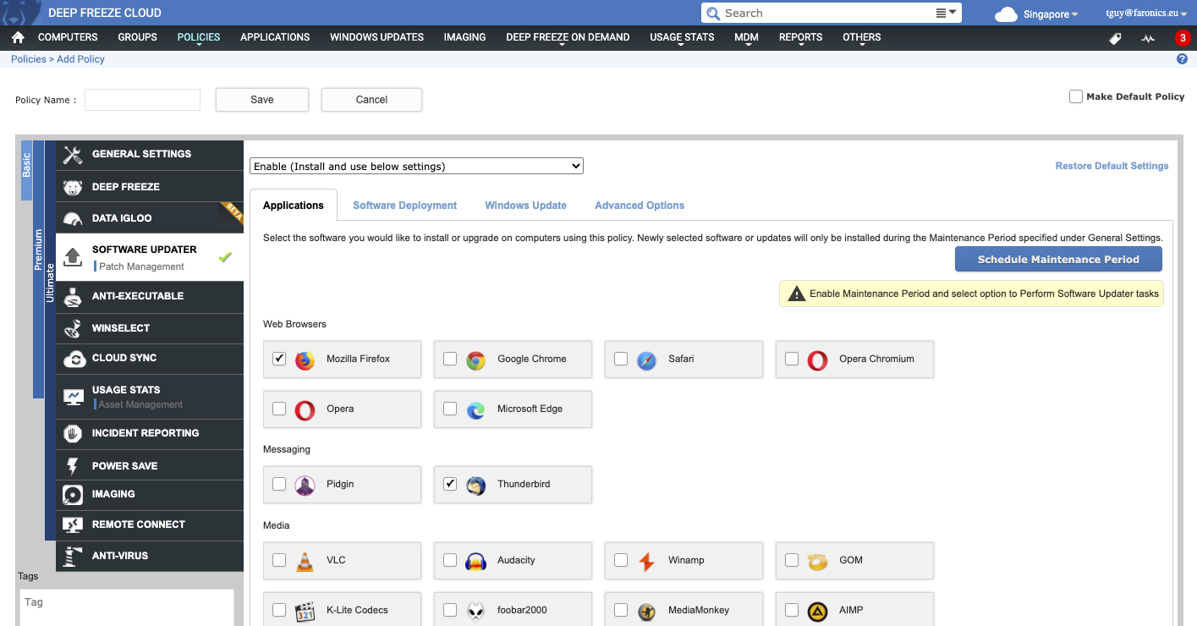Open the REPORTS dropdown menu

click(800, 37)
